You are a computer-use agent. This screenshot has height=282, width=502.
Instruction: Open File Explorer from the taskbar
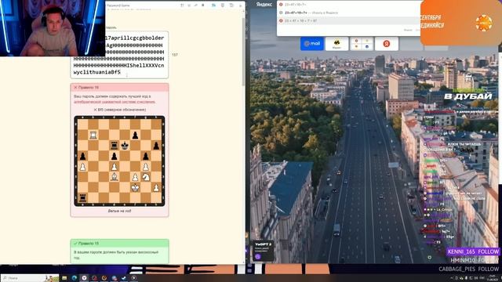tap(64, 278)
